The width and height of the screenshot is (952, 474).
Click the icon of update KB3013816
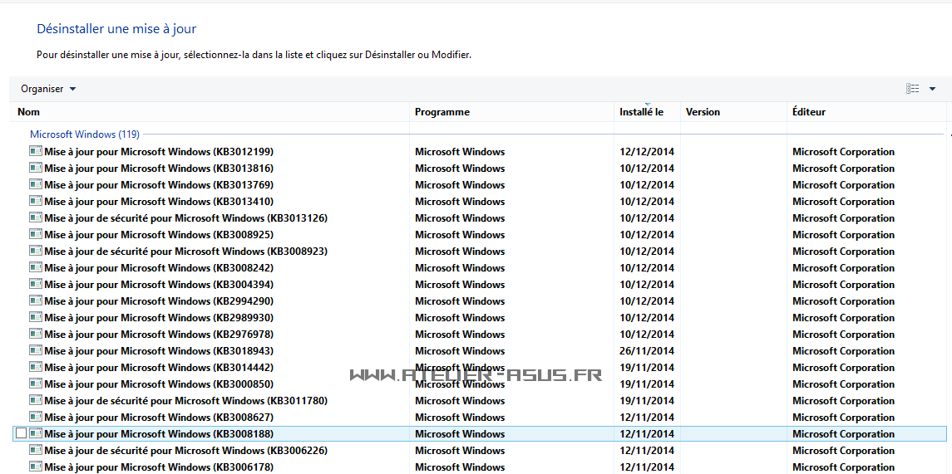36,168
